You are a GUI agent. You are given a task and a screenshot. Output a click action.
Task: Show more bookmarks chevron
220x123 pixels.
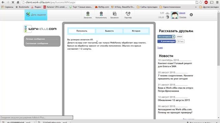pos(196,7)
